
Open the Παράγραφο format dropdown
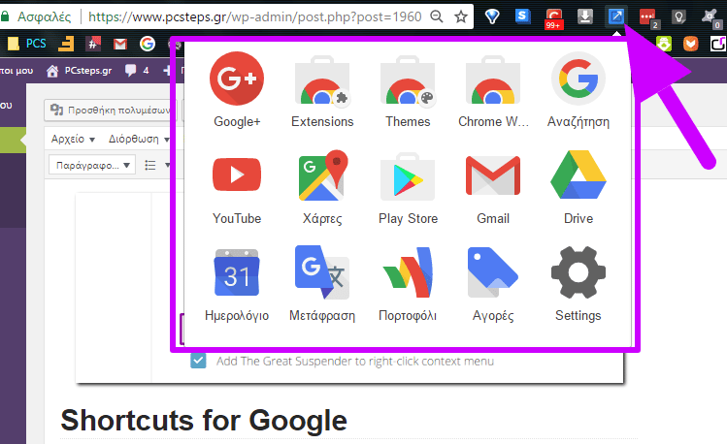tap(92, 165)
